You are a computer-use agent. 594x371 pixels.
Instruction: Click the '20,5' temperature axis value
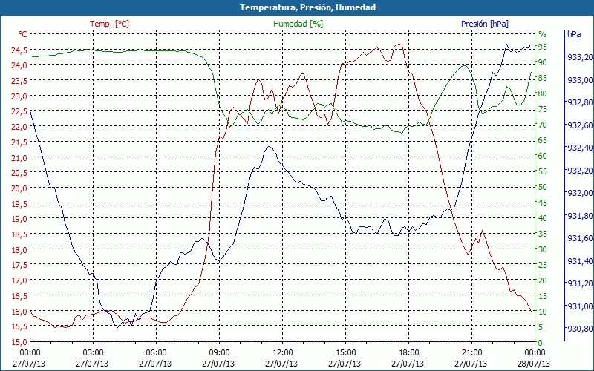(19, 173)
